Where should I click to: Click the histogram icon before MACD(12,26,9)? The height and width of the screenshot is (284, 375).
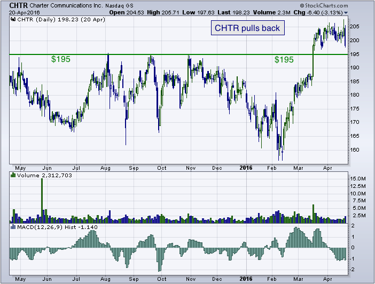tap(13, 227)
